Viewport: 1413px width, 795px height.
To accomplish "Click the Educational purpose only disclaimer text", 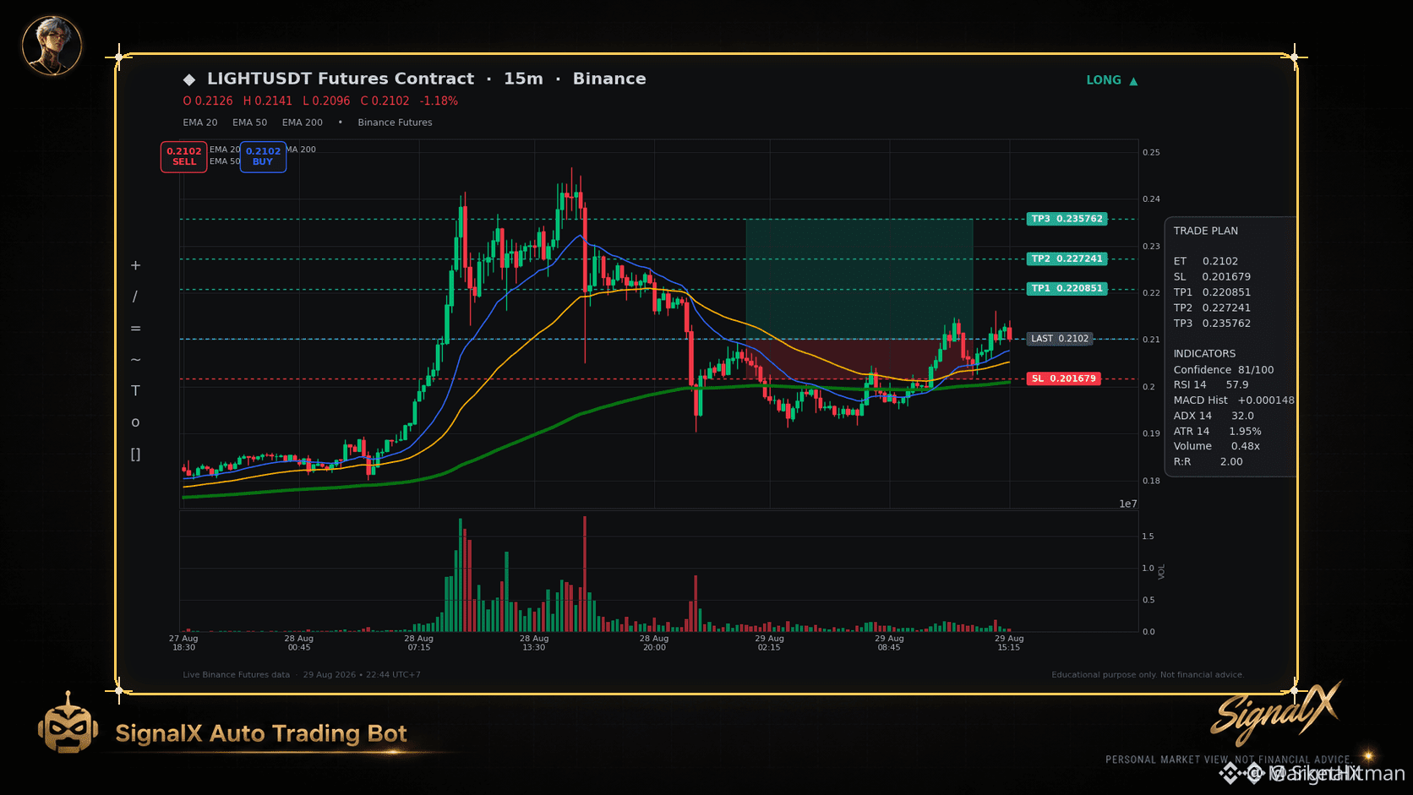I will (x=1148, y=675).
